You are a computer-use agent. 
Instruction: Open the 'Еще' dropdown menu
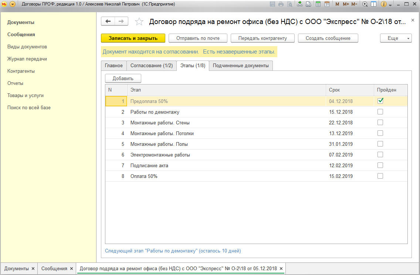pyautogui.click(x=396, y=38)
